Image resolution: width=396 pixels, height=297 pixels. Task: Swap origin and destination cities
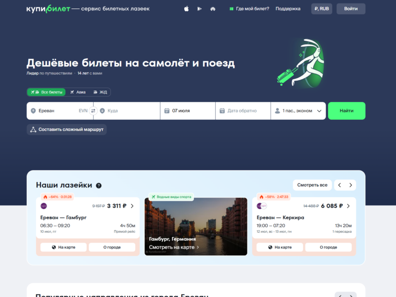pyautogui.click(x=93, y=110)
